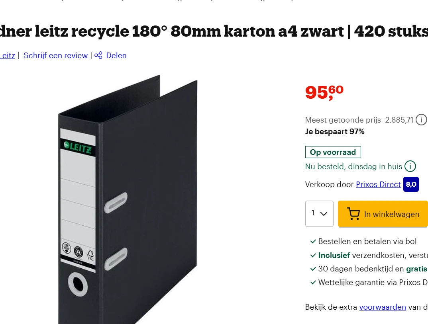
Task: Click 'Schrijf een review'
Action: point(55,55)
